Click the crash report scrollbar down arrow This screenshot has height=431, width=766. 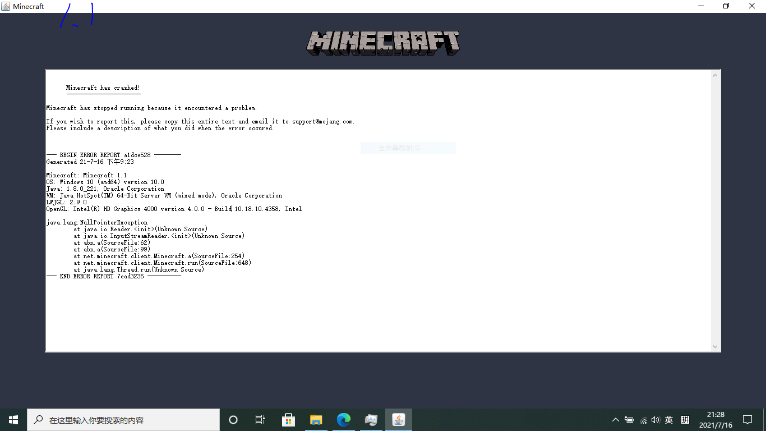point(715,346)
